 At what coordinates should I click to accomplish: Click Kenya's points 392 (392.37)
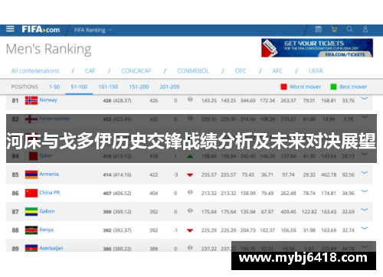(117, 230)
